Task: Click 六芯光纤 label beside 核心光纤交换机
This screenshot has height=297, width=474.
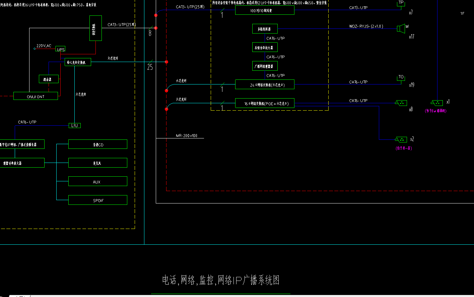Action: coord(113,58)
